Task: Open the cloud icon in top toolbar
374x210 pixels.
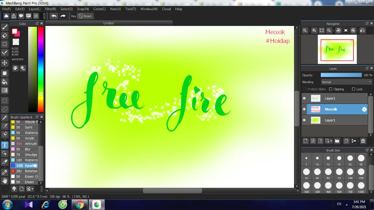Action: coord(6,16)
